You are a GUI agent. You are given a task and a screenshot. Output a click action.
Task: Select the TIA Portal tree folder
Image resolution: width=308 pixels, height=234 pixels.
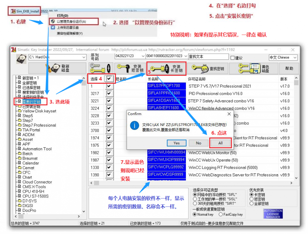pos(31,130)
